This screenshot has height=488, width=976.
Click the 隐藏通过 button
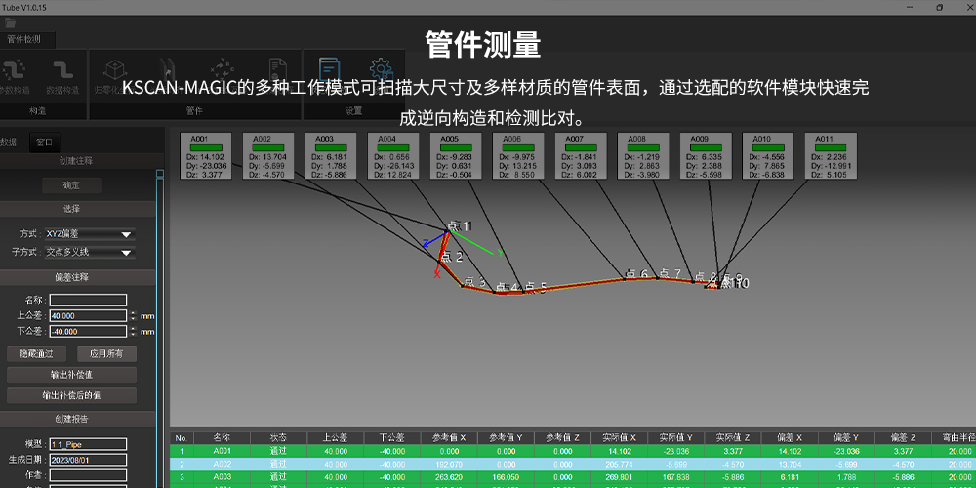pos(36,353)
